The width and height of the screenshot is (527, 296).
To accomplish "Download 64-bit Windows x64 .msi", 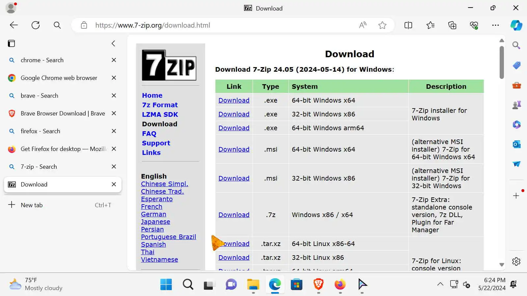I will point(234,149).
